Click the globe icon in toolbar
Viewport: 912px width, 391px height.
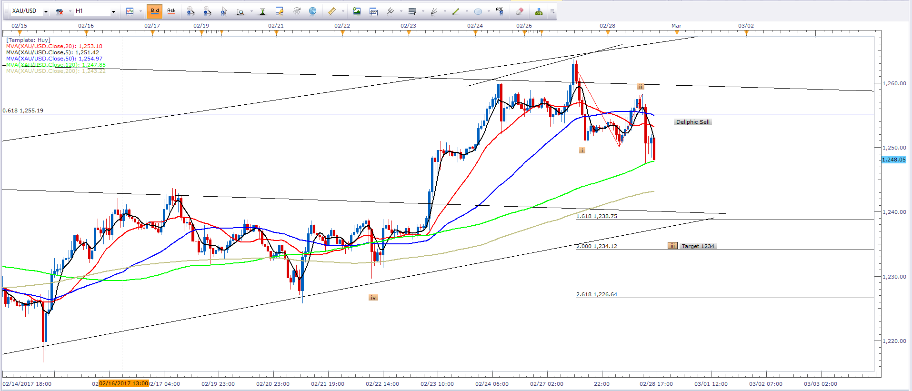(313, 11)
